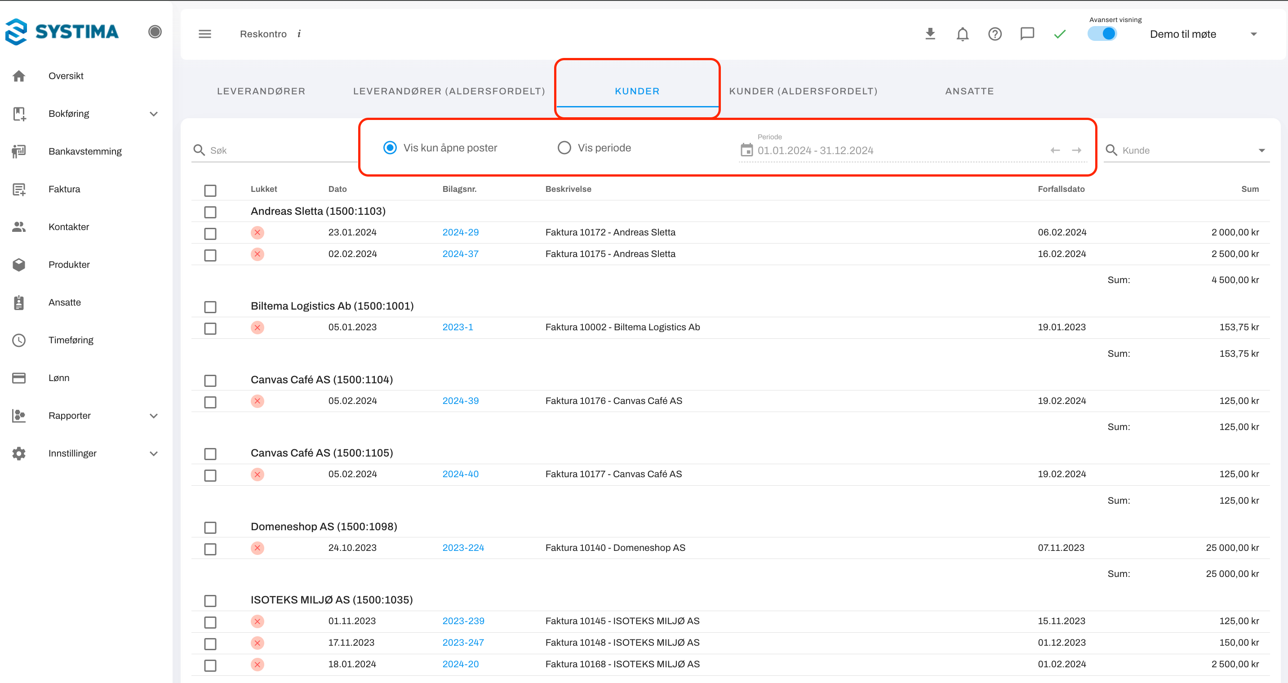The height and width of the screenshot is (683, 1288).
Task: Open voucher link 2024-29
Action: [460, 232]
